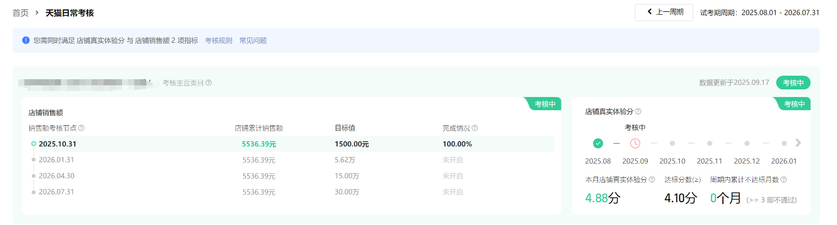Image resolution: width=837 pixels, height=225 pixels.
Task: Select the 2026.07.31 assessment node row
Action: pos(56,192)
